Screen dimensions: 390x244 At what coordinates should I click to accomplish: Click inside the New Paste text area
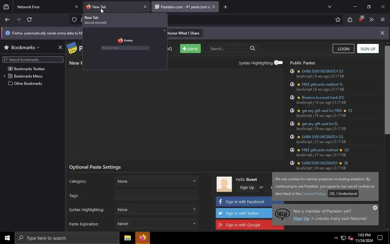click(x=176, y=114)
